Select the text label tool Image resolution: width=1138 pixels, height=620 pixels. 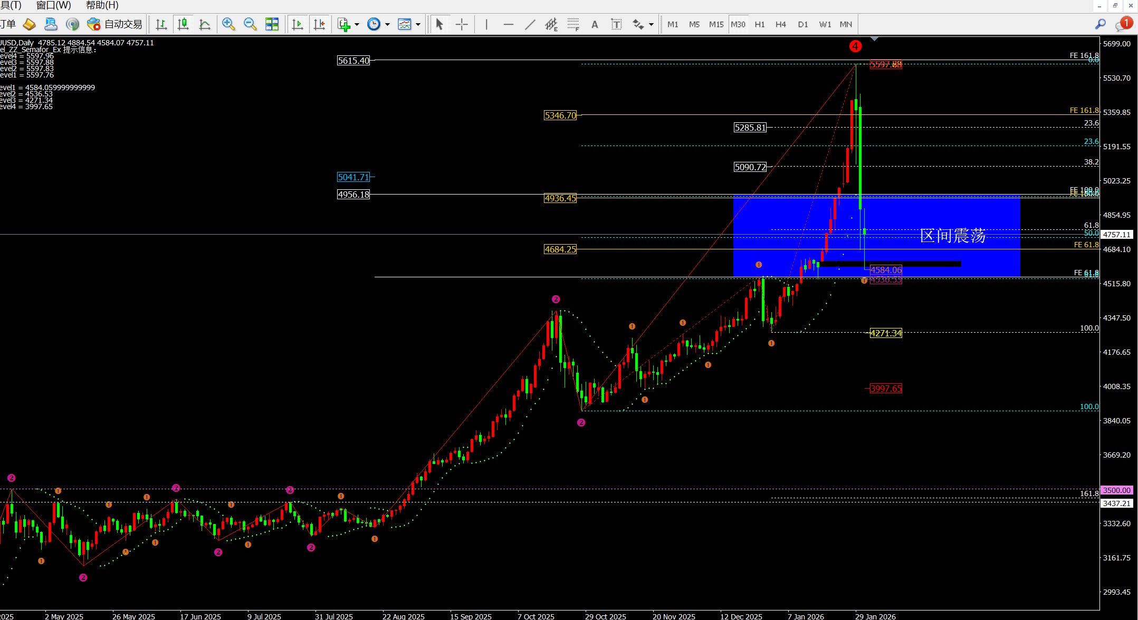point(616,24)
